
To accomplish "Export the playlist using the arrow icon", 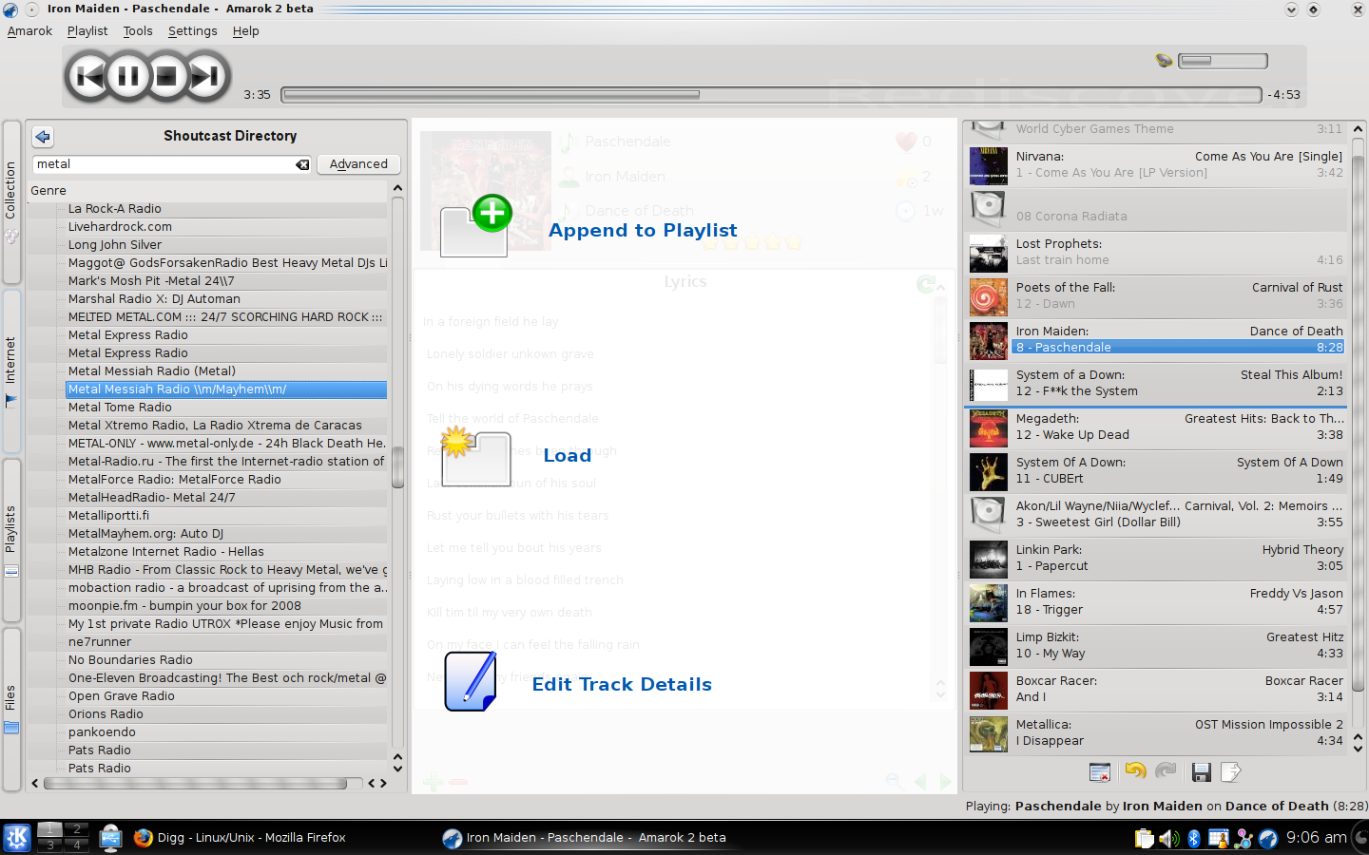I will 1231,772.
